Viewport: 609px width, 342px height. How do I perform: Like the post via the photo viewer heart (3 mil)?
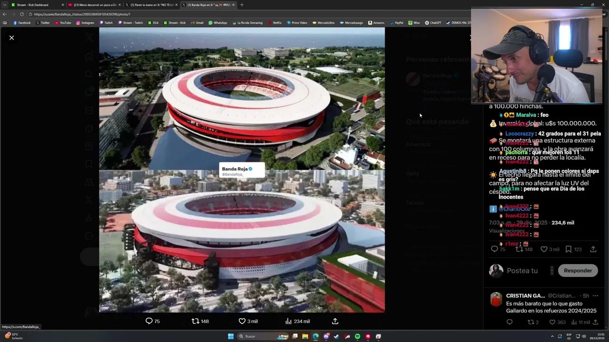click(242, 321)
